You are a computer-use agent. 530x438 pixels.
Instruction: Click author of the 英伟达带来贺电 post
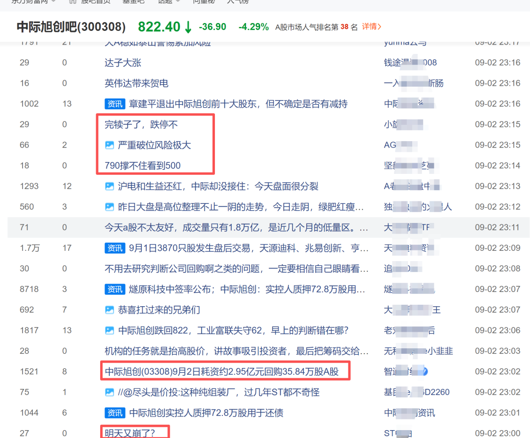coord(414,83)
